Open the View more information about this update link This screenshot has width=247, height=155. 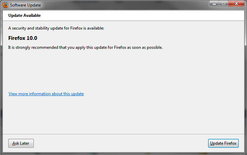(46, 94)
